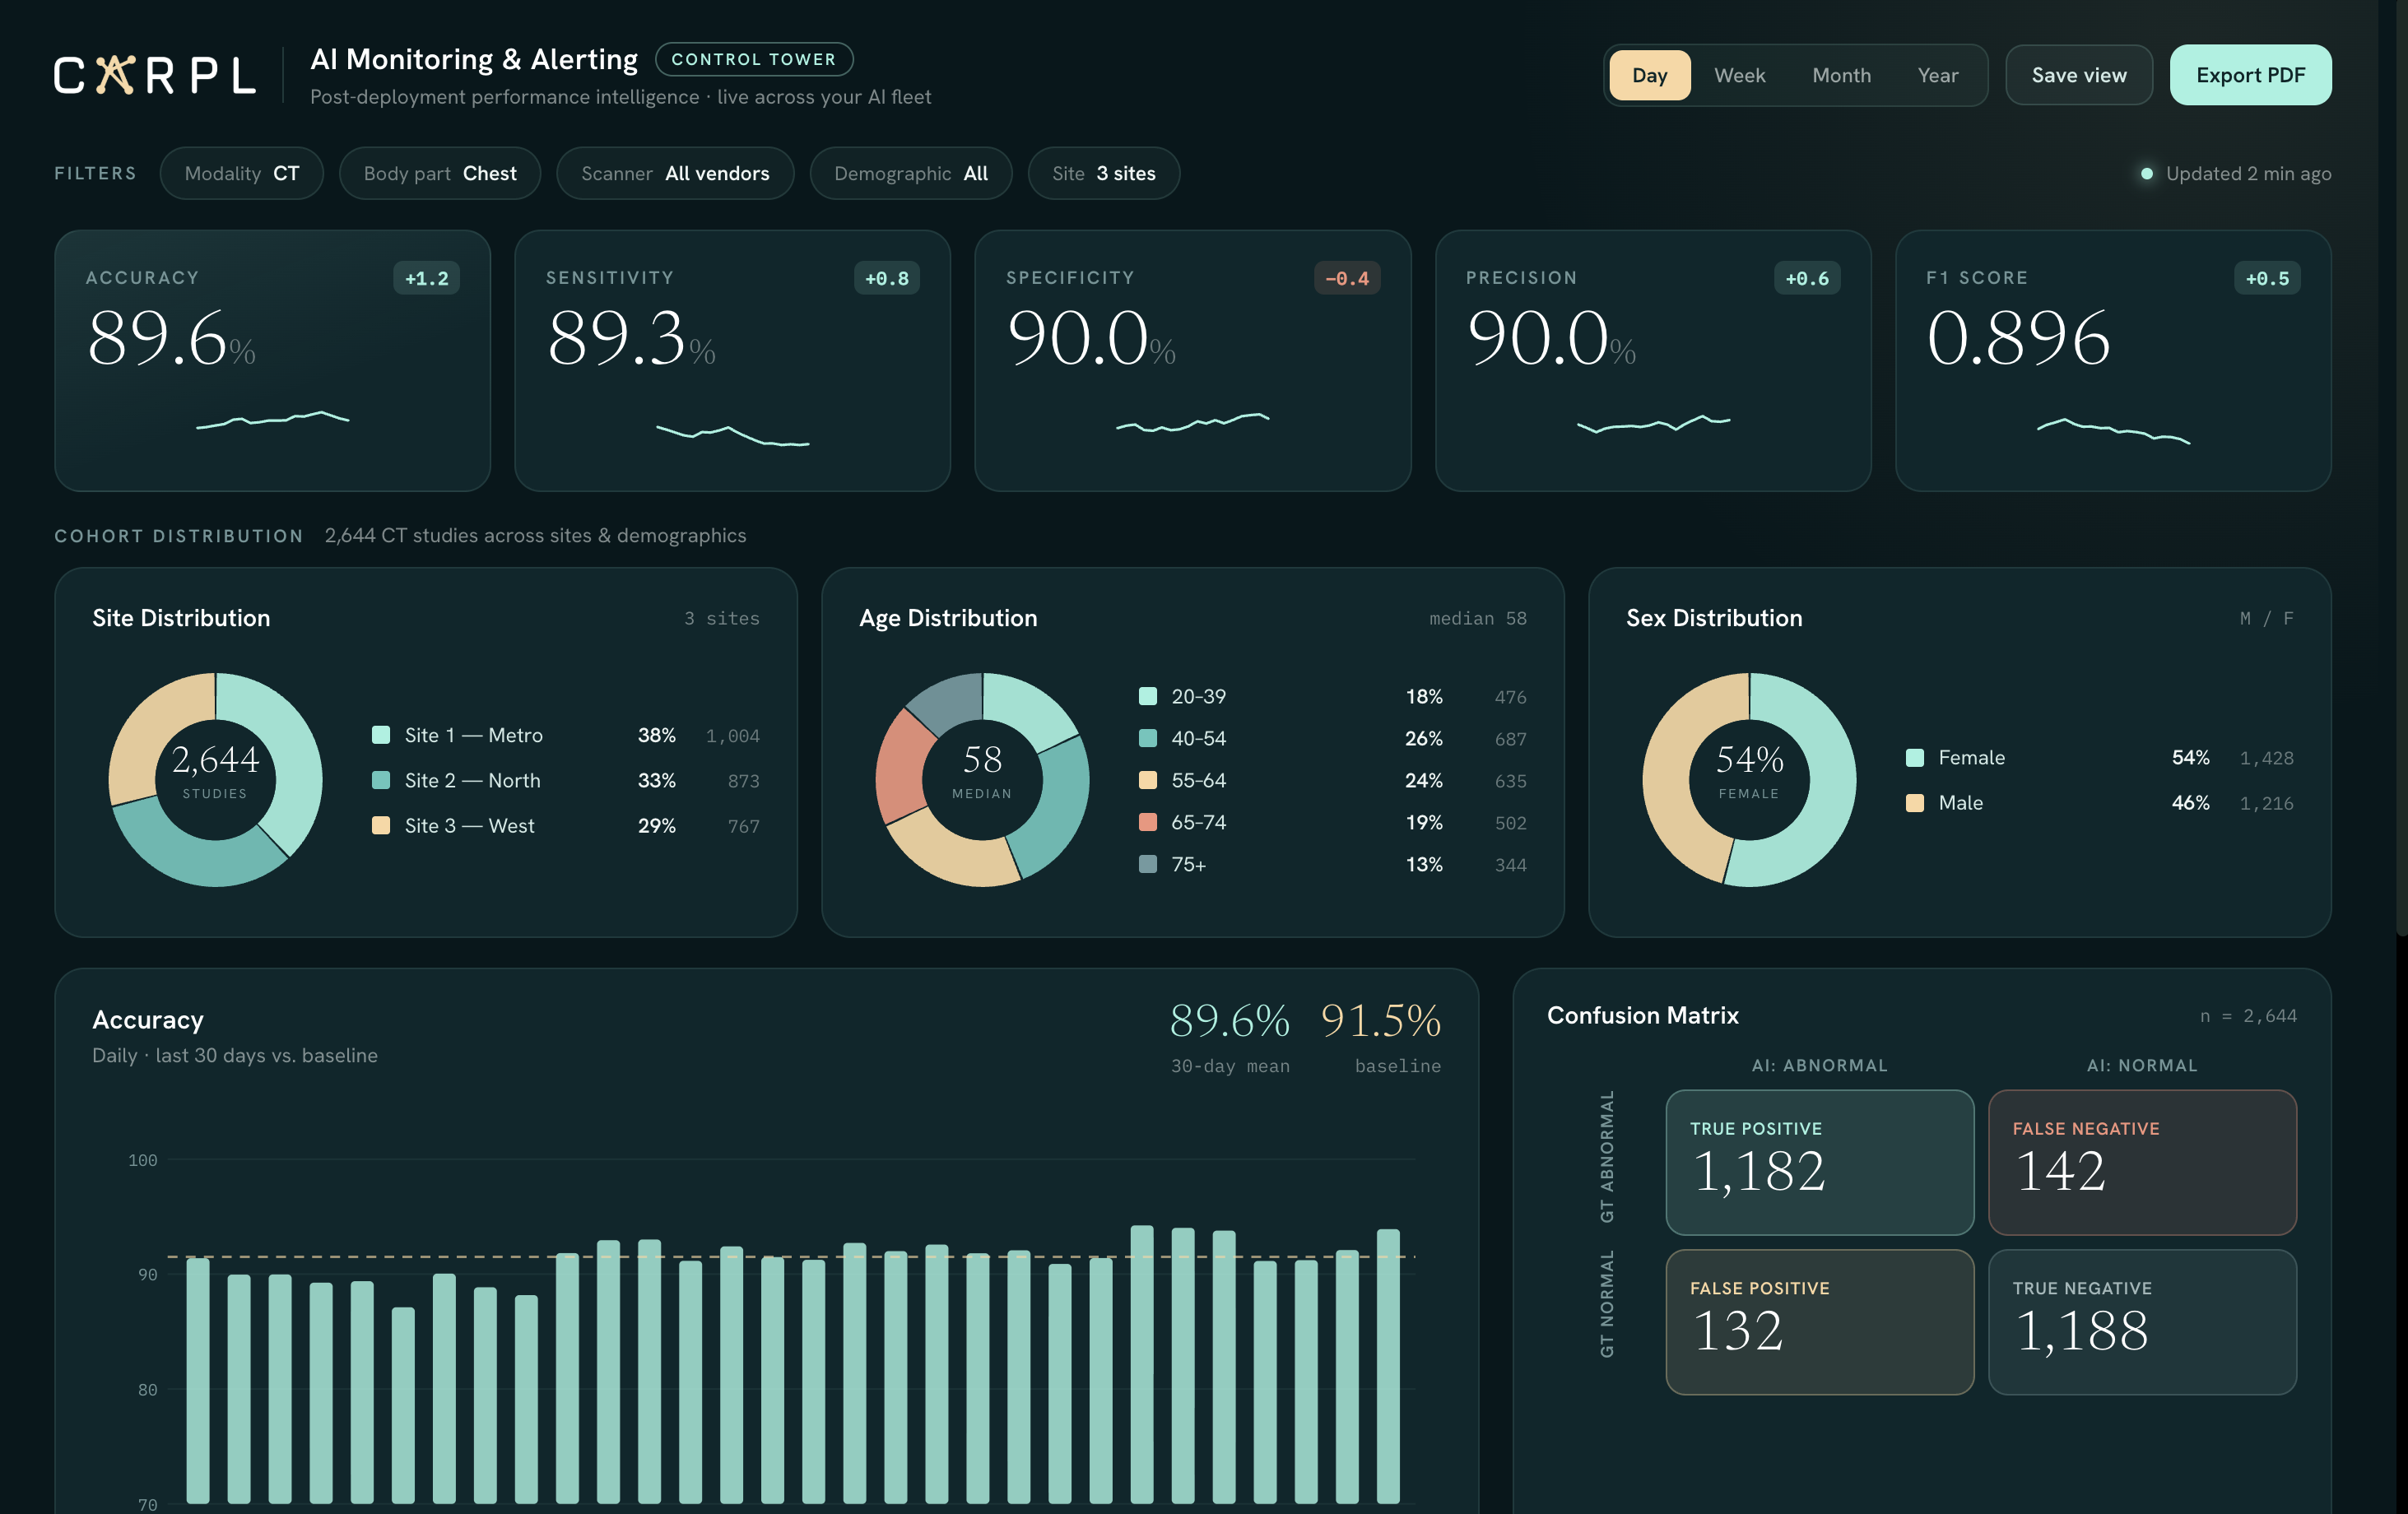Click the green updated status dot
The height and width of the screenshot is (1514, 2408).
pos(2146,174)
